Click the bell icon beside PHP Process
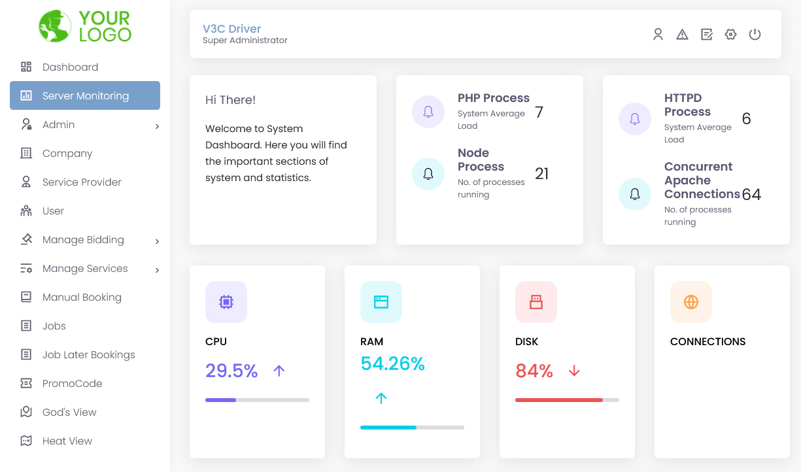This screenshot has width=801, height=472. tap(428, 112)
